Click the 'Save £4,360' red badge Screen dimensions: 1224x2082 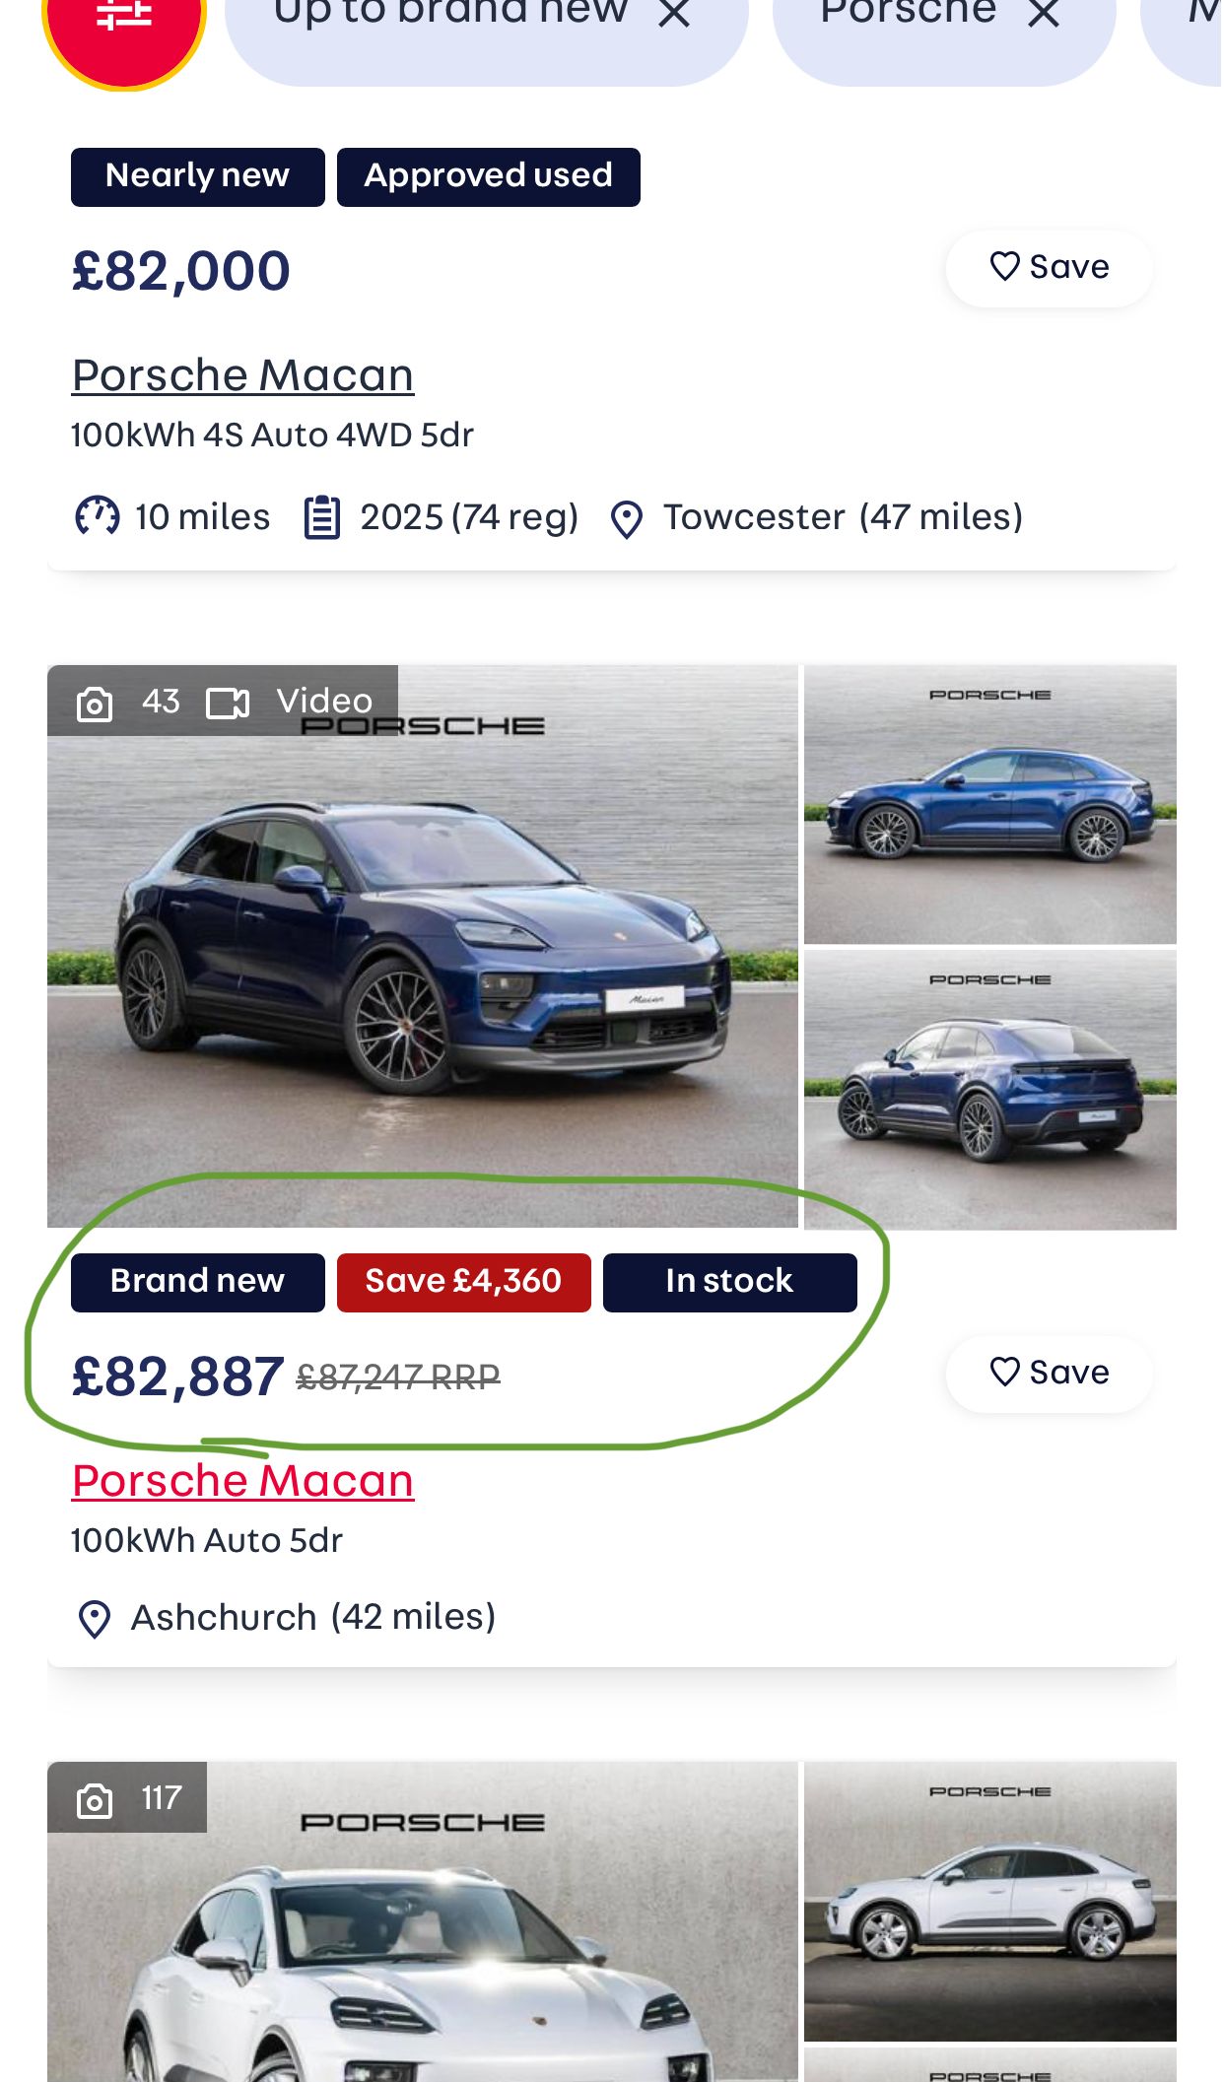pyautogui.click(x=463, y=1282)
